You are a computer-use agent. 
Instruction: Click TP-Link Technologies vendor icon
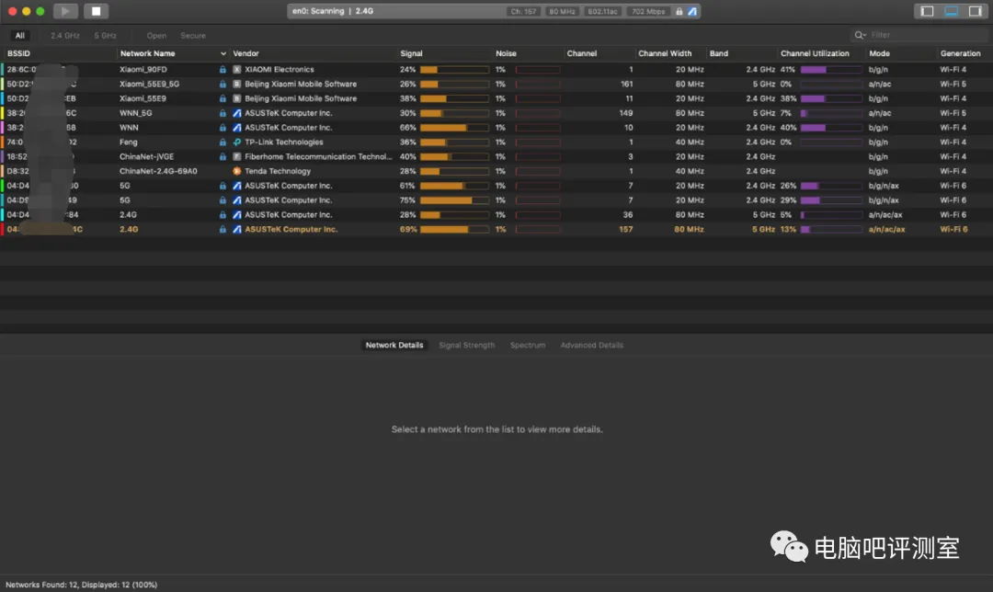point(237,142)
